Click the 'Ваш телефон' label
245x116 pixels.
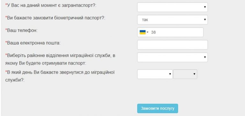(x=21, y=31)
